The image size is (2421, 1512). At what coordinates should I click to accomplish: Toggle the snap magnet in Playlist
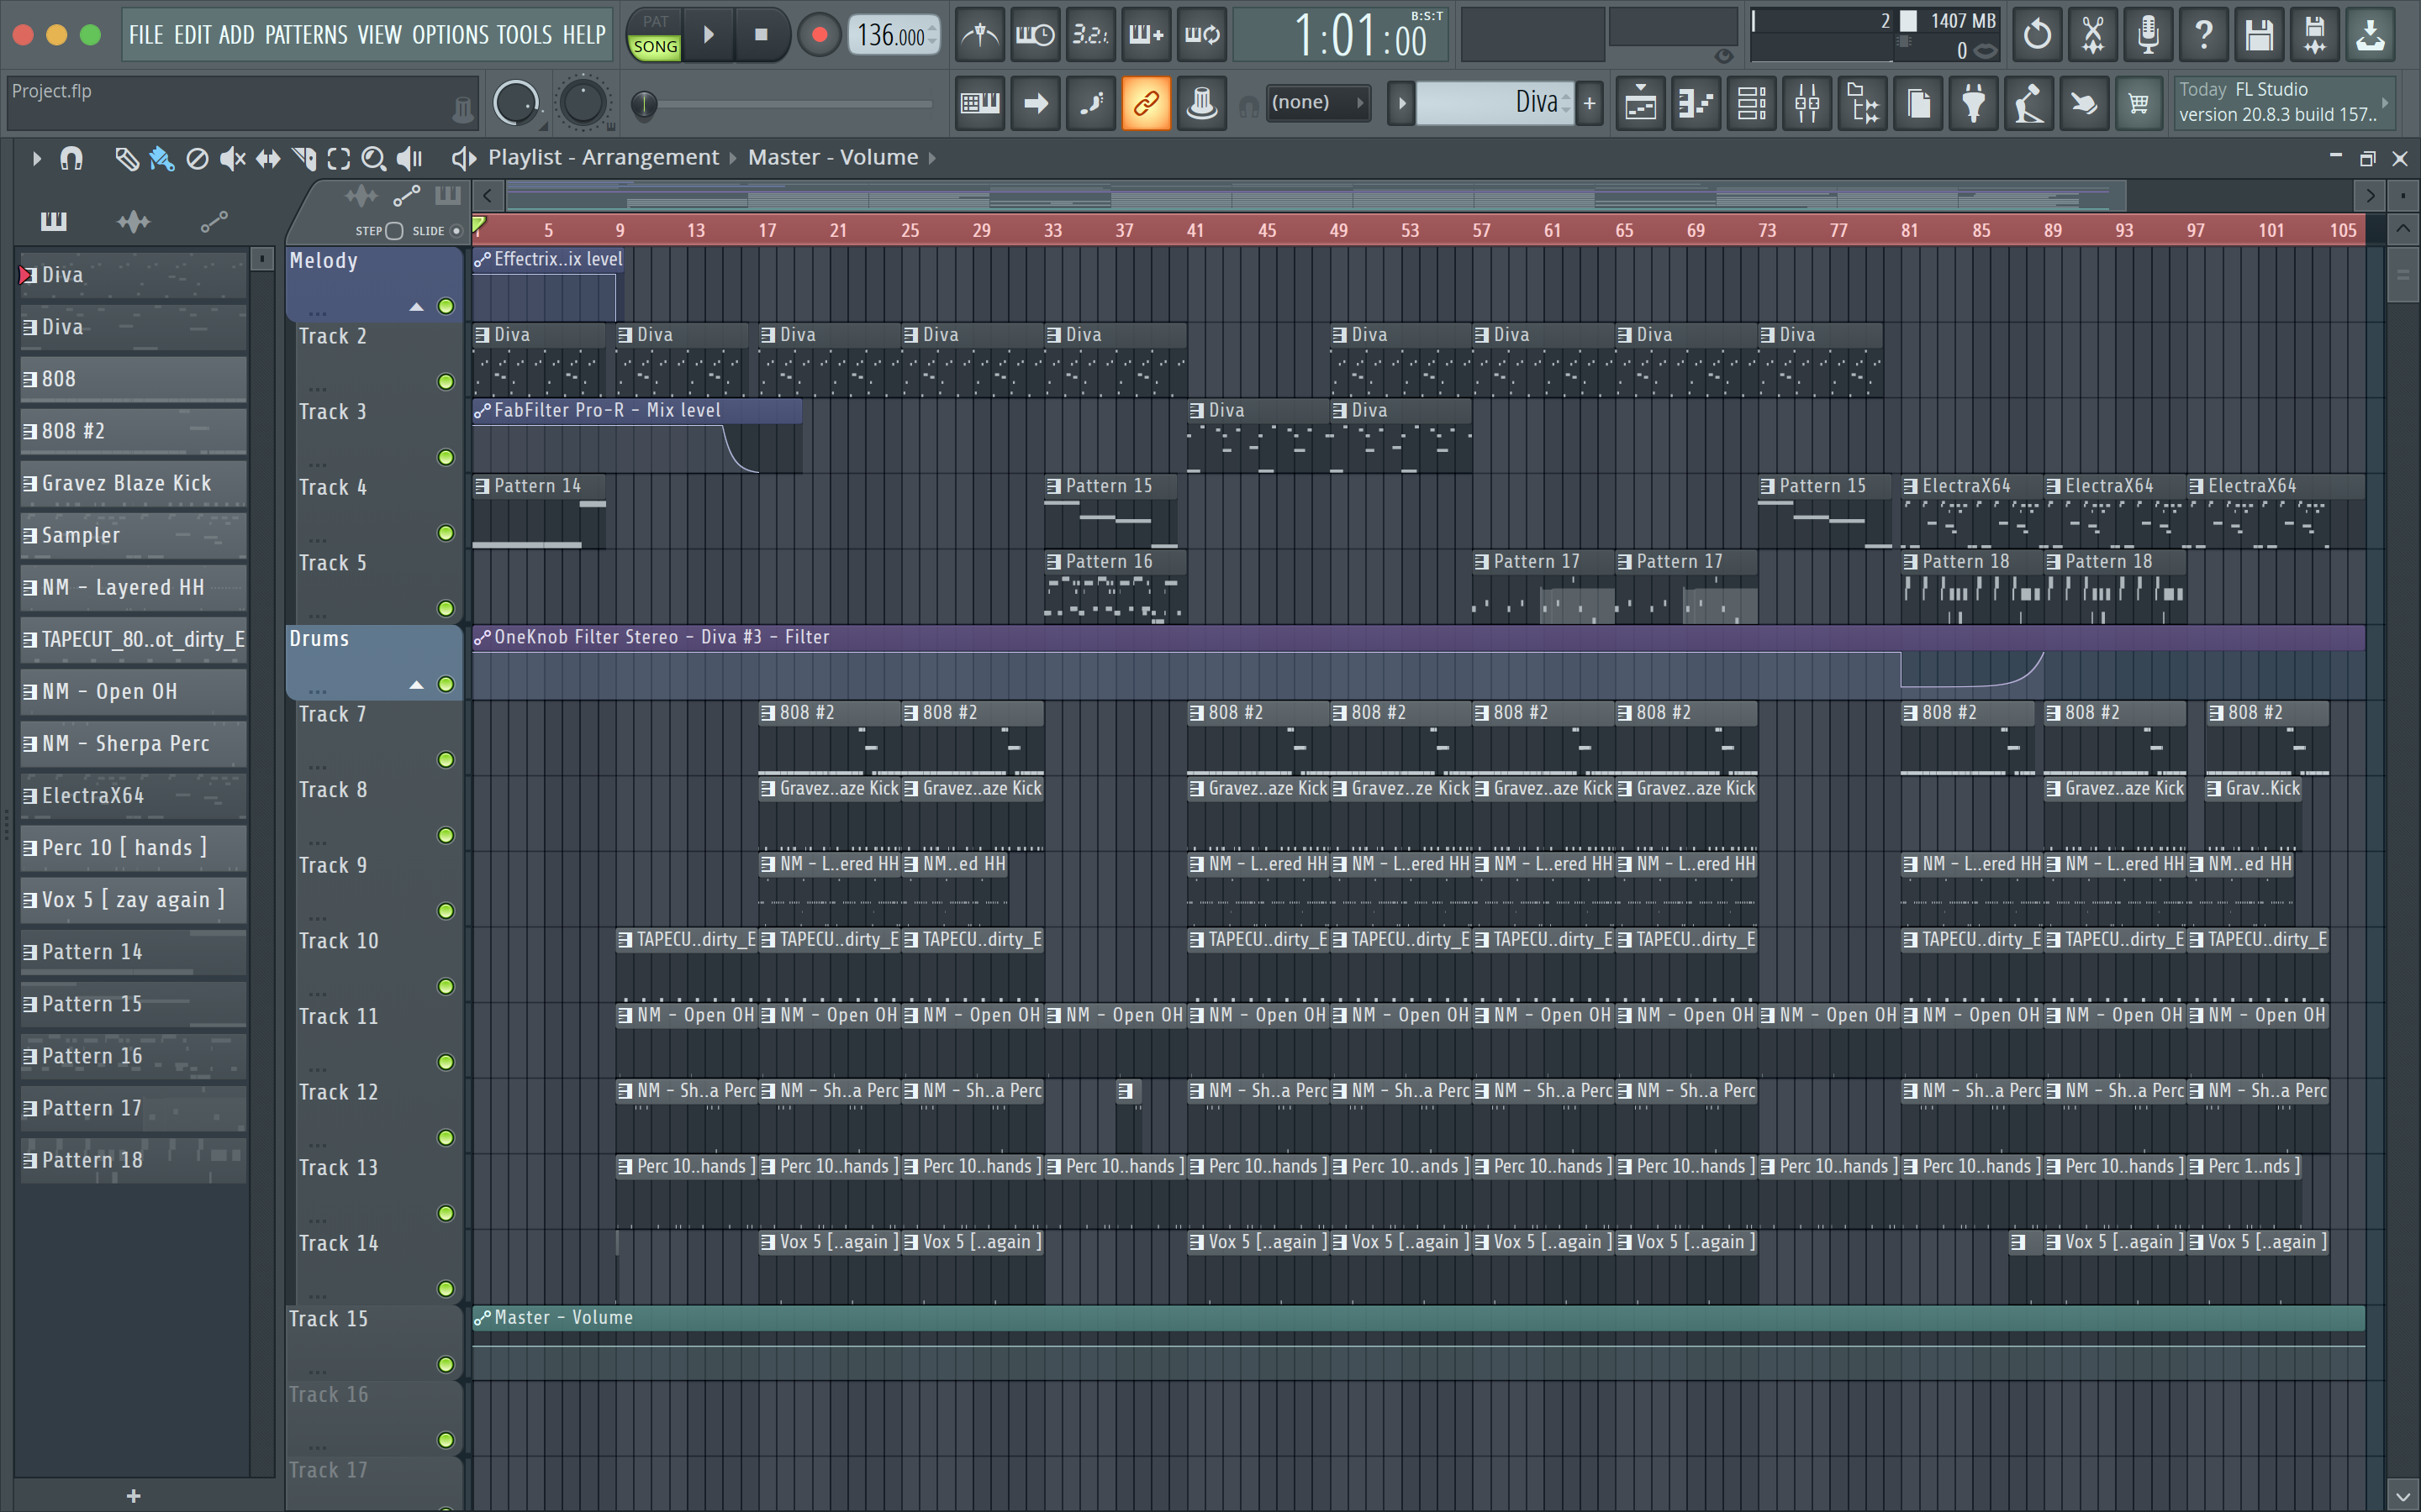[71, 158]
